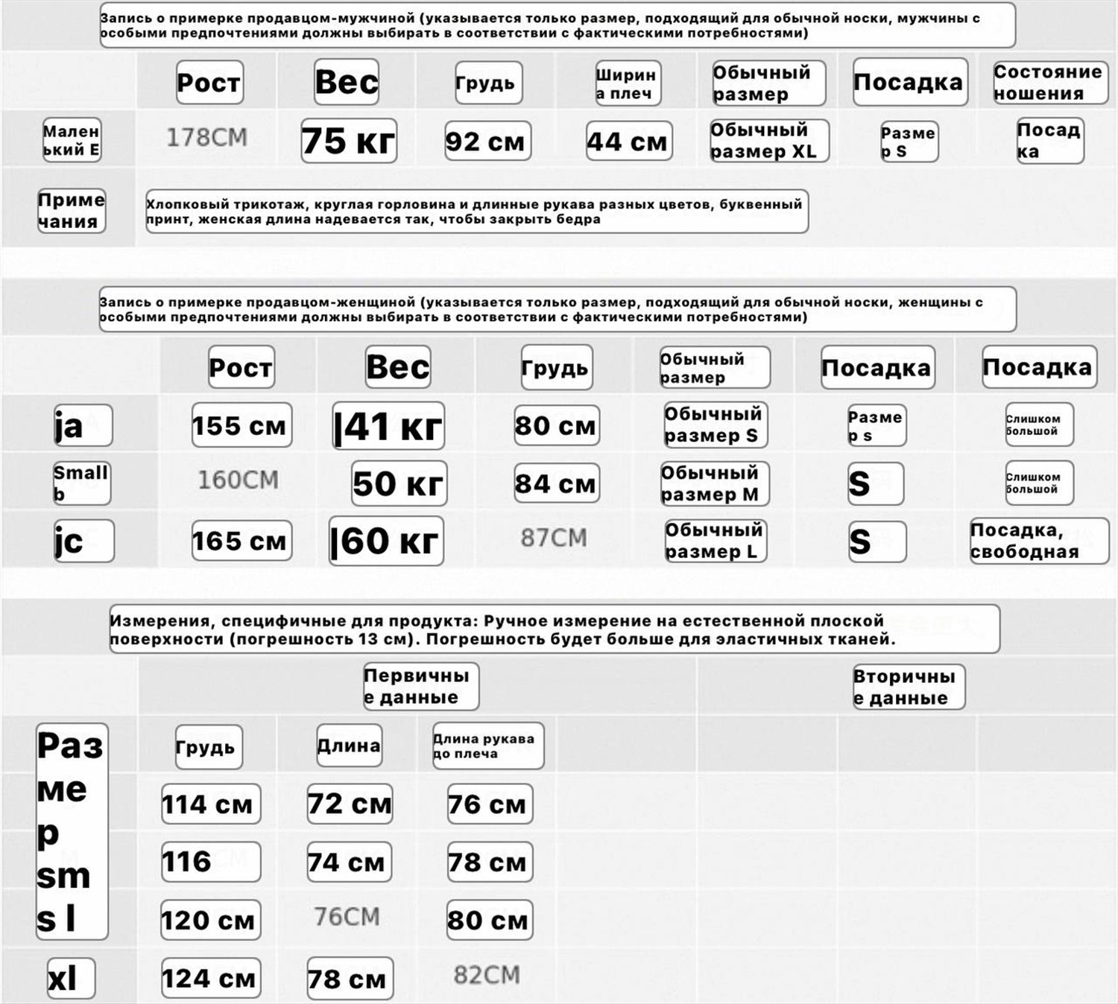Click the '60 кг' weight cell

point(386,541)
